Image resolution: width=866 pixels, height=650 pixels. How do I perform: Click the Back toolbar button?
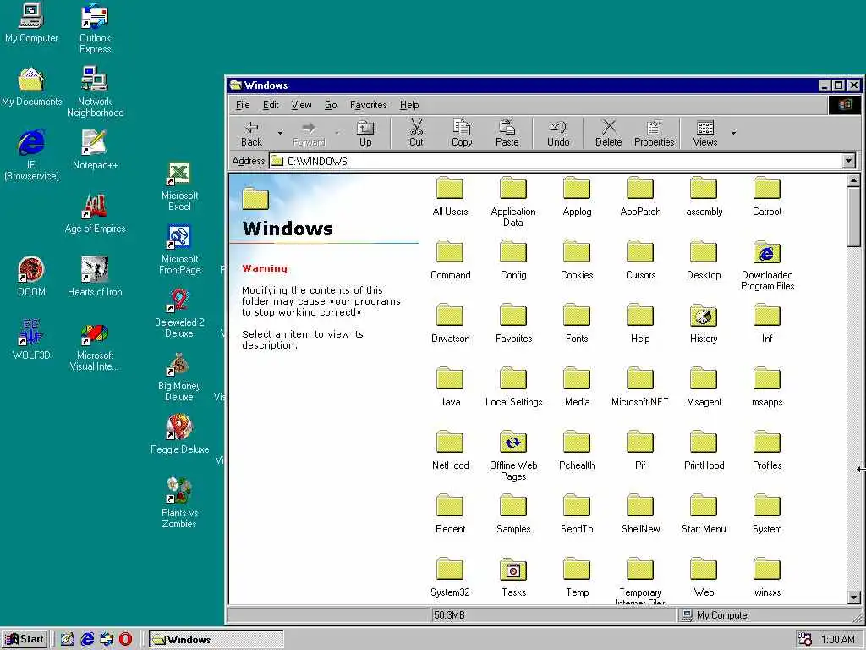[251, 133]
